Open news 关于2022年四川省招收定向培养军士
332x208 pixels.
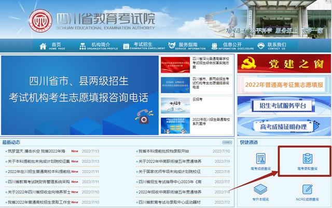(x=39, y=192)
